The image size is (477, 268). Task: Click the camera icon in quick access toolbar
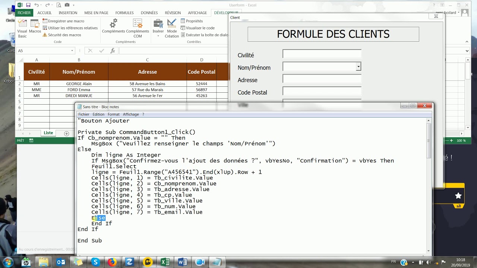point(67,5)
